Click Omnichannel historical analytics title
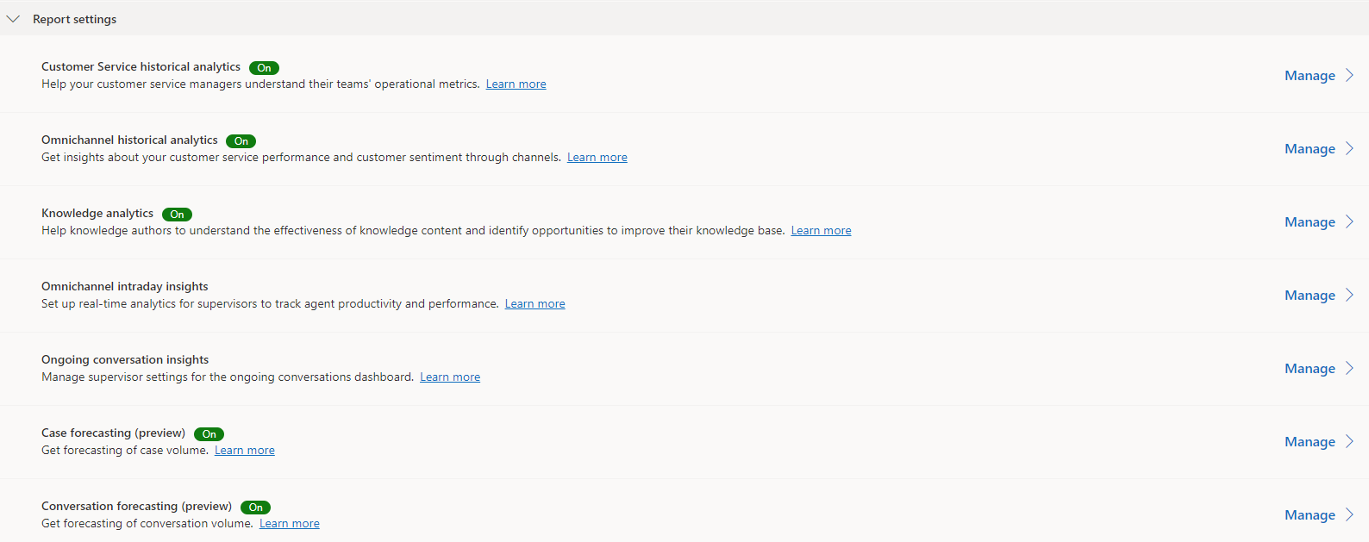Viewport: 1369px width, 542px height. tap(129, 140)
